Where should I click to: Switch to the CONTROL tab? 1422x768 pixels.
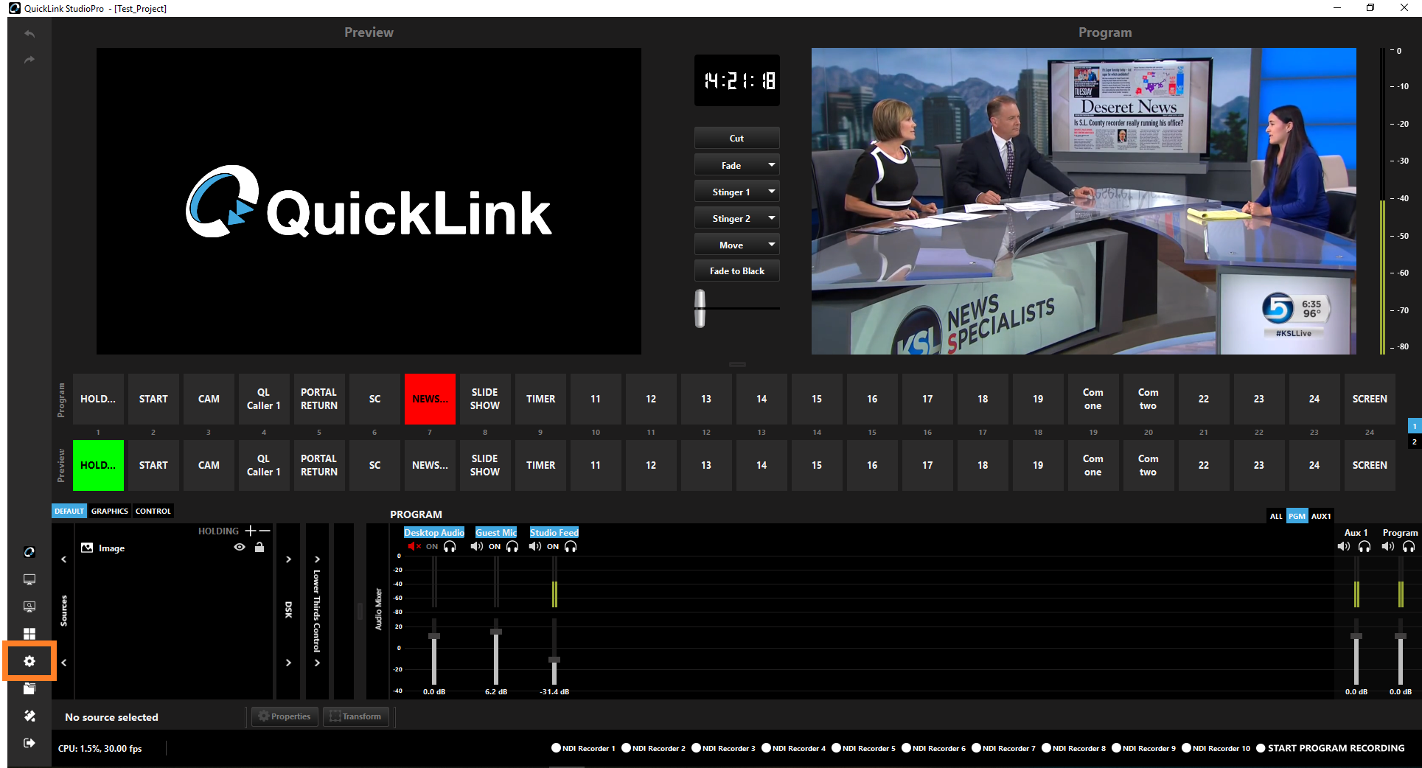tap(153, 511)
